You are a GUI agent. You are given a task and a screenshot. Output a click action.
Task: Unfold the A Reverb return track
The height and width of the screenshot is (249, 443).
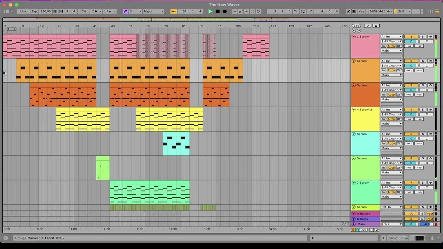tap(354, 214)
